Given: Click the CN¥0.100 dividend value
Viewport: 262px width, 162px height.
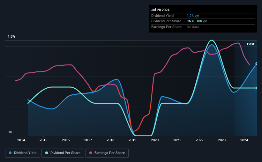Looking at the screenshot, I should [194, 21].
